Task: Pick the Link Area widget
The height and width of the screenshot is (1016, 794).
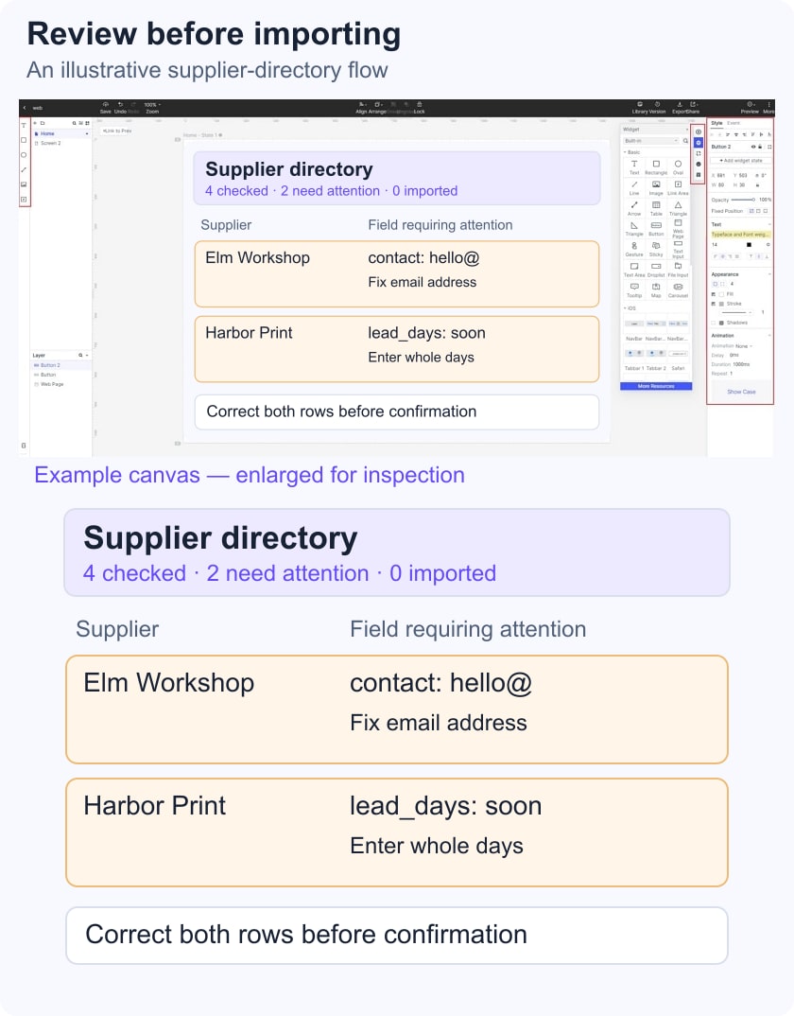Action: (678, 188)
